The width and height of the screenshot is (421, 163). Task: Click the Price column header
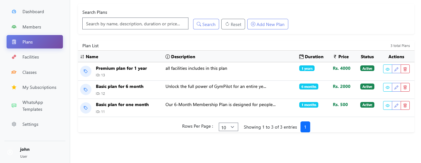(x=343, y=57)
